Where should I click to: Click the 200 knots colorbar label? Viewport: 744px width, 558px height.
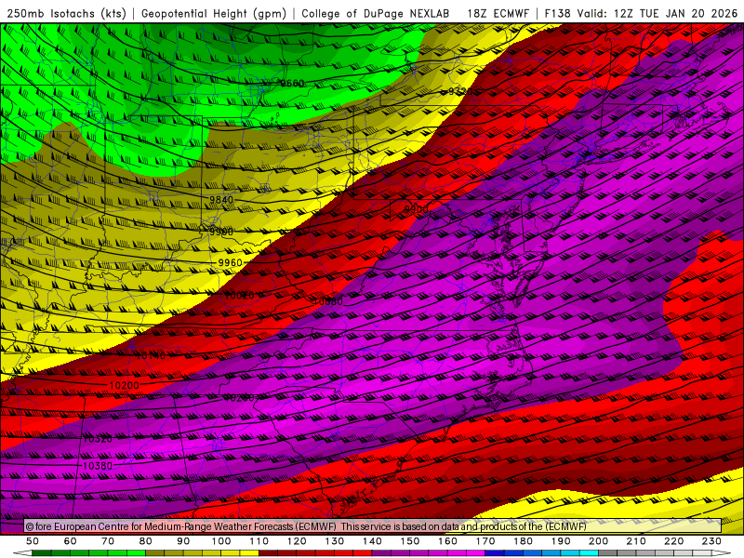coord(598,541)
